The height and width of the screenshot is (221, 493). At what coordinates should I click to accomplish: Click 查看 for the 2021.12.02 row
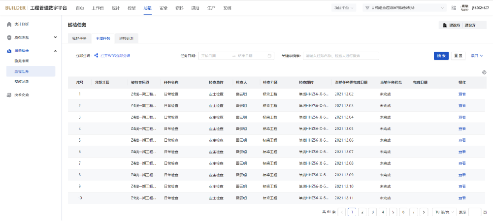pyautogui.click(x=462, y=94)
